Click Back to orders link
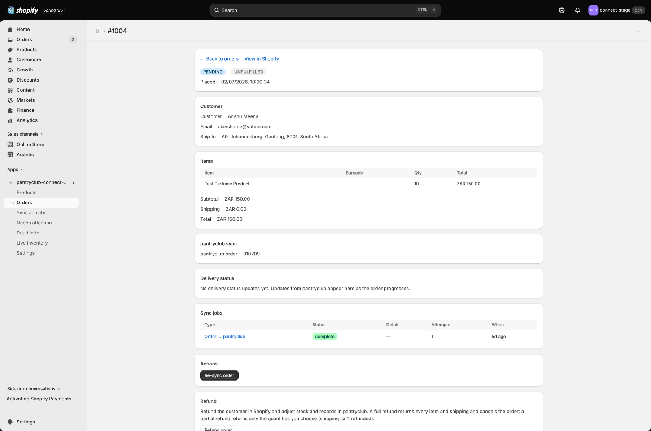651x431 pixels. [219, 59]
